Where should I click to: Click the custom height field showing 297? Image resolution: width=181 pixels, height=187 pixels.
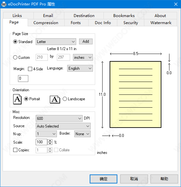pos(63,57)
